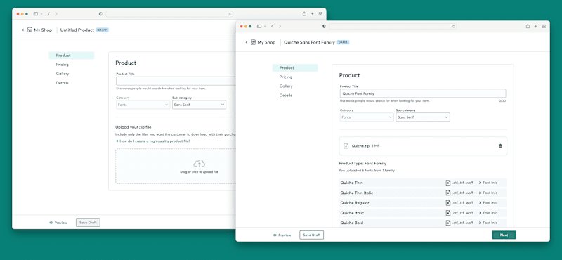Click the Quiche.zip file icon
Screen dimensions: 562x260
(346, 146)
